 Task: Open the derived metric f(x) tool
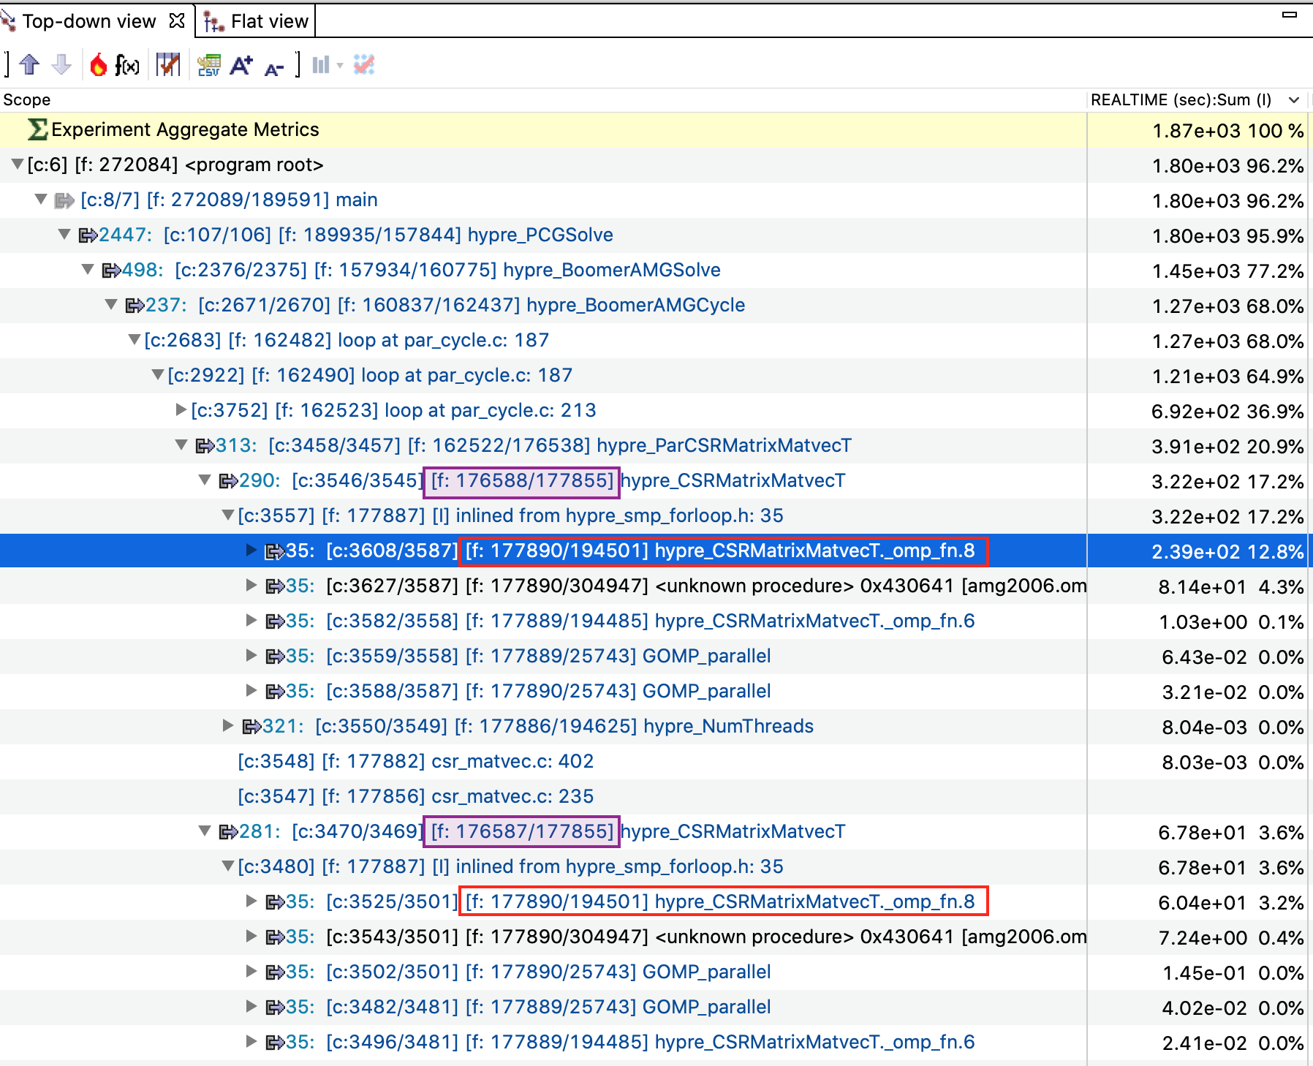(x=126, y=64)
